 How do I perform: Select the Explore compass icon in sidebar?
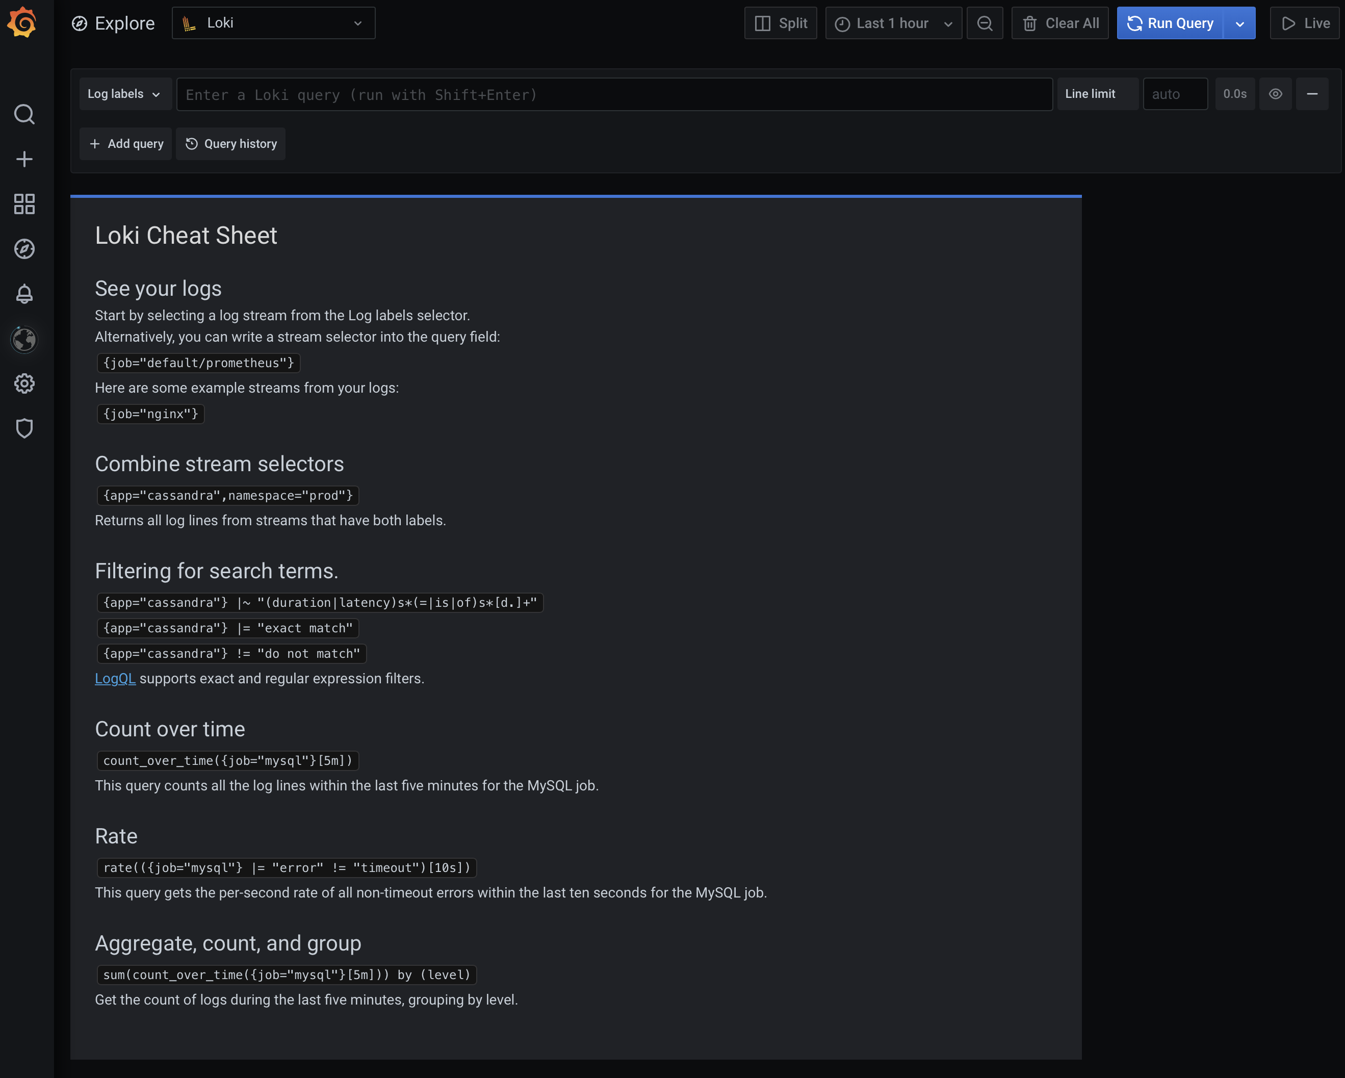coord(24,248)
